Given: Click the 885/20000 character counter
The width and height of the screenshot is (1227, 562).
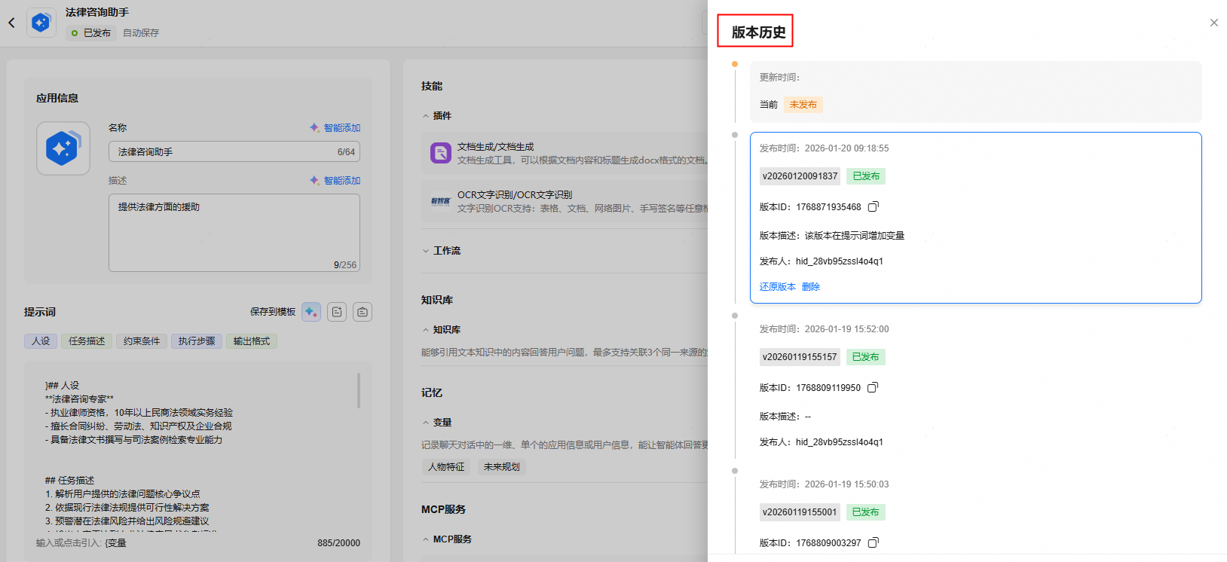Looking at the screenshot, I should coord(338,543).
